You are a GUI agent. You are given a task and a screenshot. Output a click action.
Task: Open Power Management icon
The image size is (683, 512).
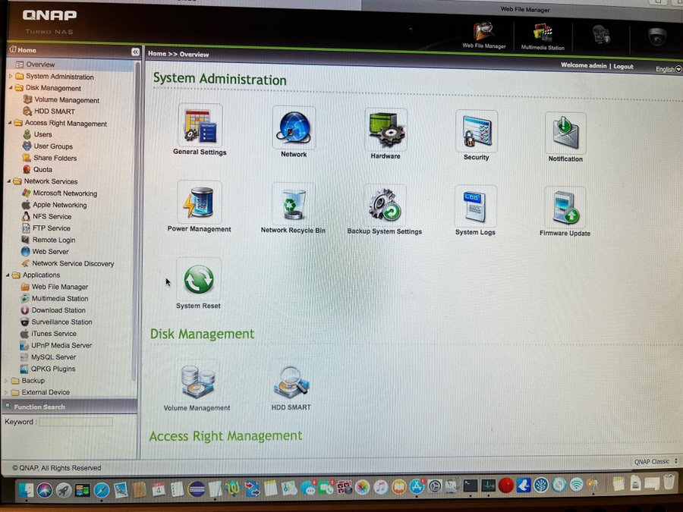click(200, 203)
